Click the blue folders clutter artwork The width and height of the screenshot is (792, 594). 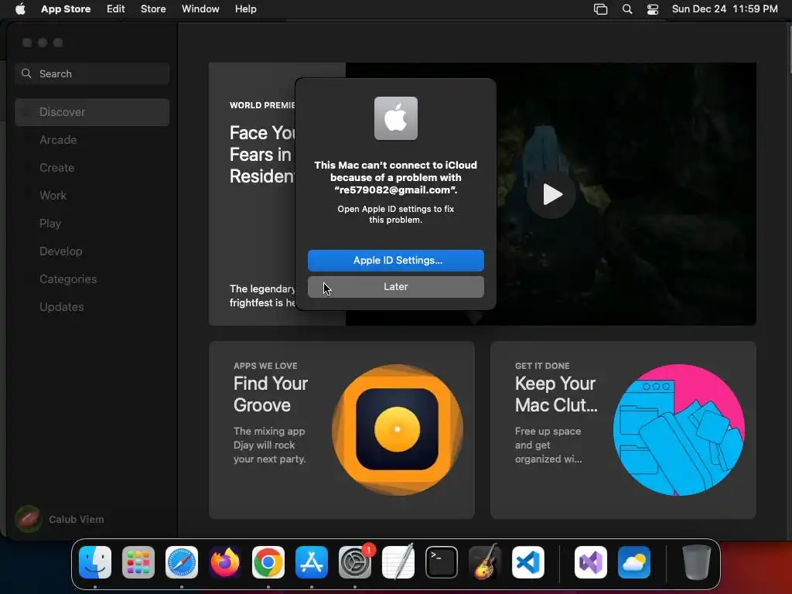click(678, 429)
